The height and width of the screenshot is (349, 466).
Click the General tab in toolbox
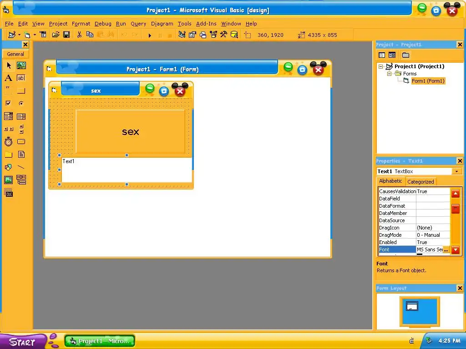click(15, 54)
